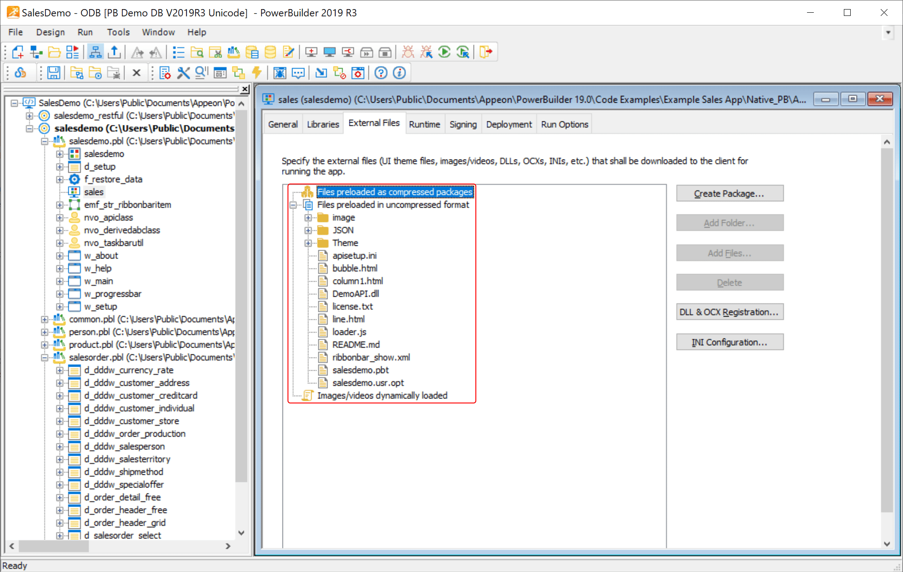This screenshot has width=903, height=572.
Task: Toggle the System Tree toolbar icon
Action: click(x=95, y=52)
